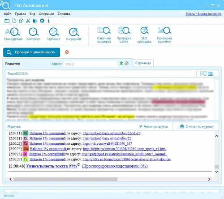Open the android-baza oboi/22 link
The width and height of the screenshot is (224, 199).
(x=107, y=138)
